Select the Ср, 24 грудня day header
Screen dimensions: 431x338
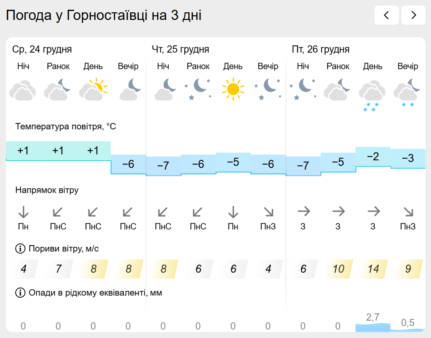pyautogui.click(x=42, y=49)
